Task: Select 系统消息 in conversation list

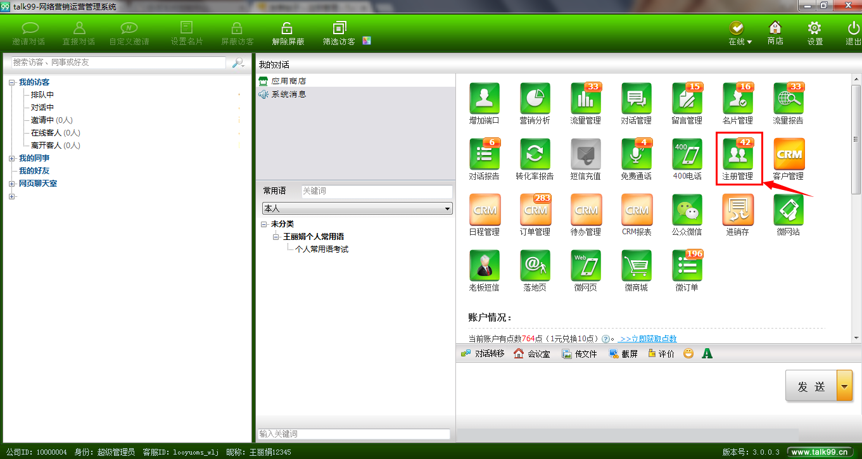Action: tap(288, 94)
